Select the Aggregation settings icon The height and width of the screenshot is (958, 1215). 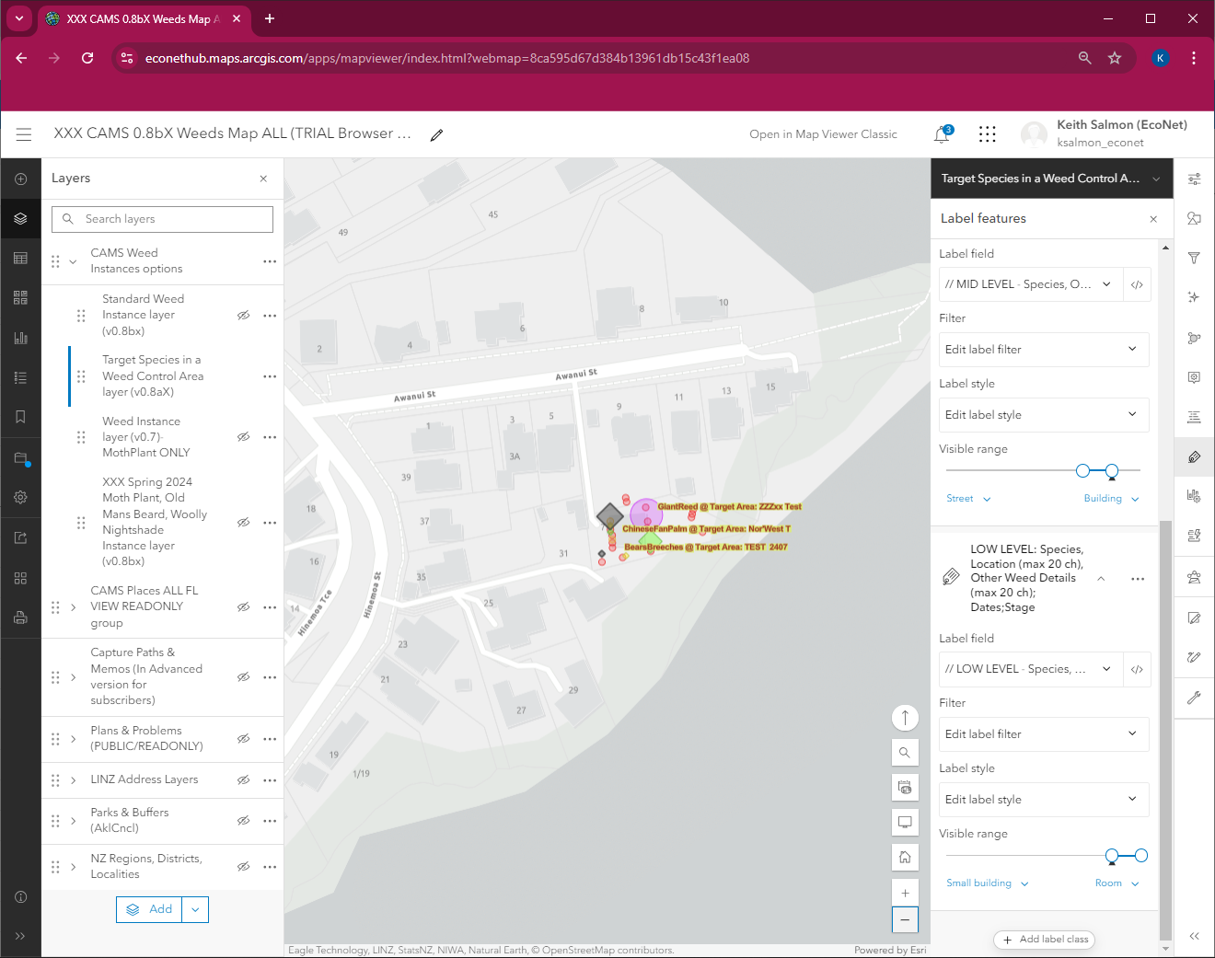[x=1194, y=338]
